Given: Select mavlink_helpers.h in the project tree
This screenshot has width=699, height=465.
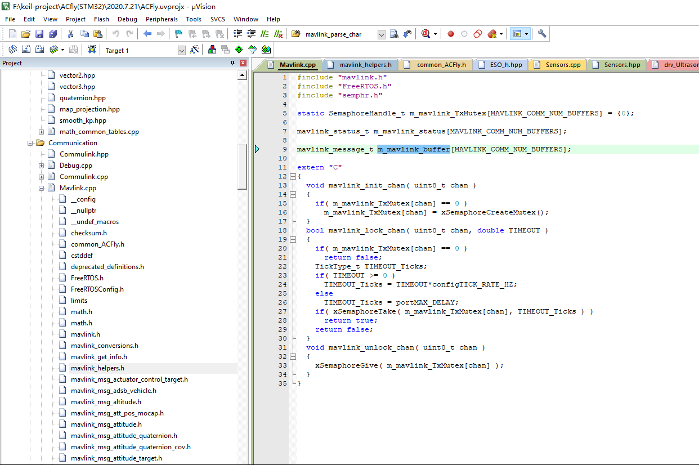Looking at the screenshot, I should (97, 368).
